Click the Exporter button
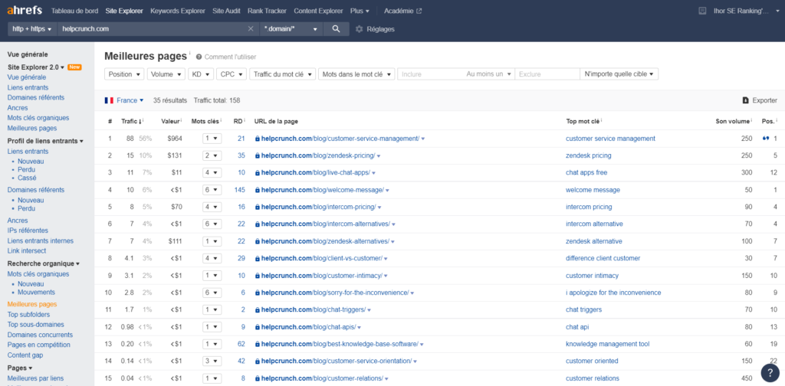The image size is (785, 386). (x=760, y=100)
